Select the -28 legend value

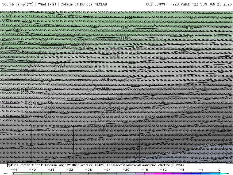coord(89,170)
